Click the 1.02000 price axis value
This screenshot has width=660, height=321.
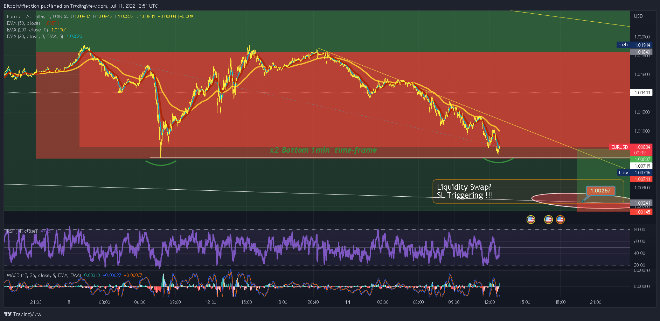tap(642, 37)
